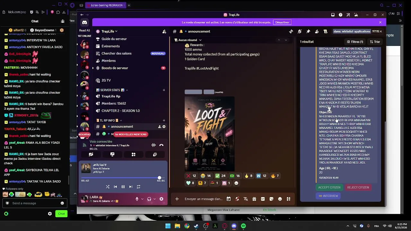Toggle shuffle in the Spotify player

point(108,187)
